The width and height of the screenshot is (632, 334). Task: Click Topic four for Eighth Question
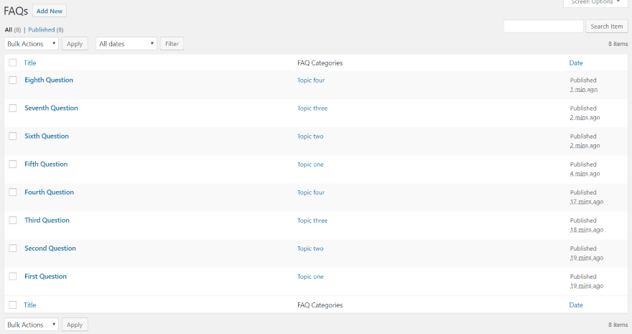click(x=311, y=80)
